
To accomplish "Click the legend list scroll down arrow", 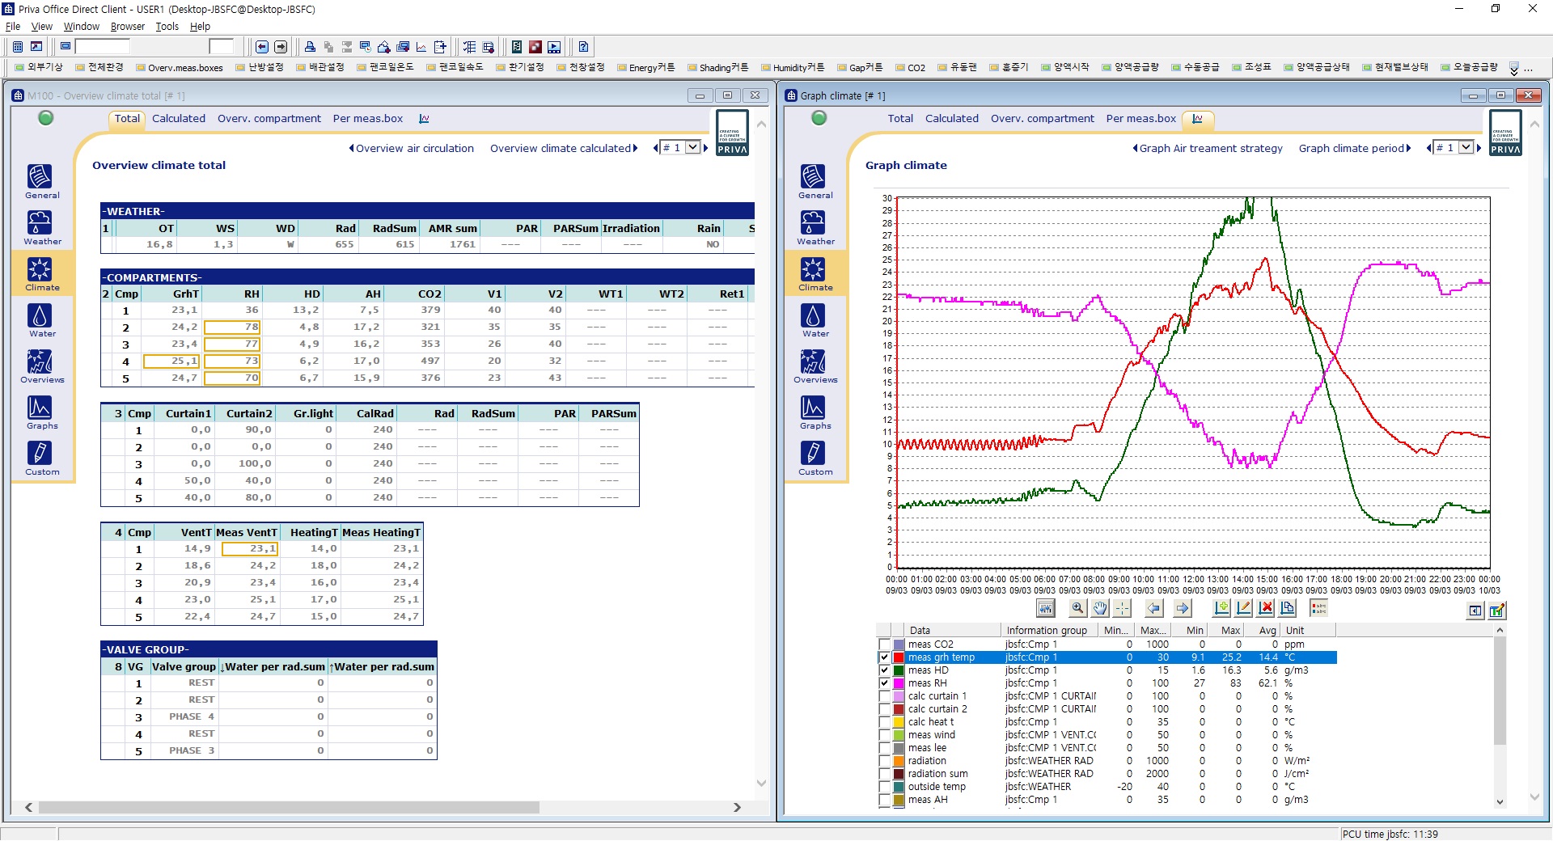I will (1500, 802).
